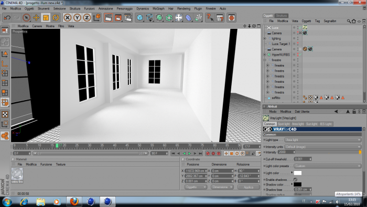The image size is (367, 207).
Task: Click the Undo arrow icon
Action: pyautogui.click(x=7, y=17)
